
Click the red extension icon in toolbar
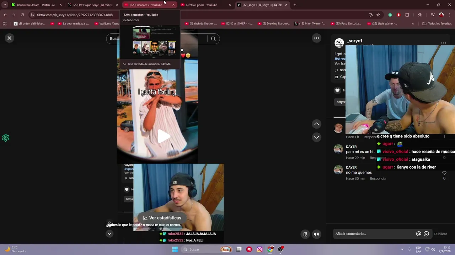398,15
